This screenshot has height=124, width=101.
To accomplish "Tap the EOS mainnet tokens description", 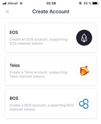I will (x=38, y=41).
